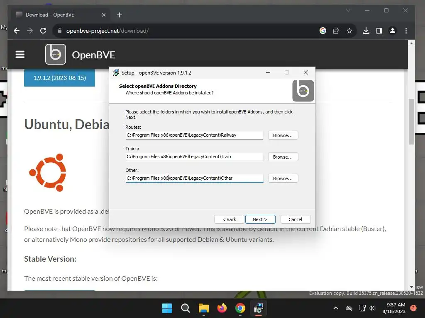Open network tray icon
The image size is (425, 318).
click(x=362, y=308)
